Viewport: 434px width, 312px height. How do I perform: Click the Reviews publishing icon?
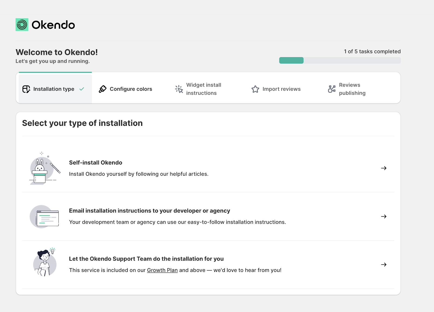[x=332, y=89]
